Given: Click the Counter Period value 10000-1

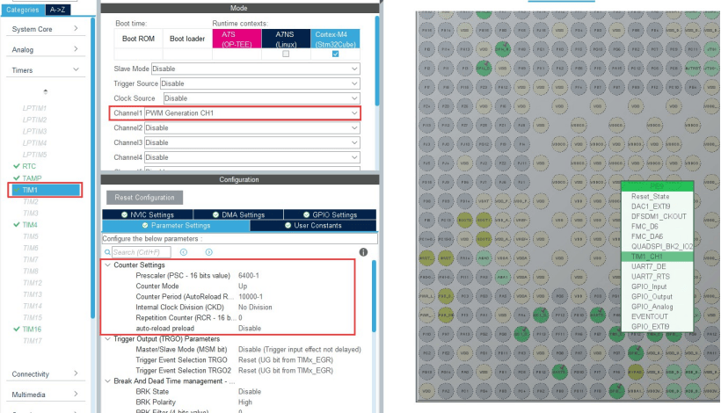Looking at the screenshot, I should tap(250, 297).
